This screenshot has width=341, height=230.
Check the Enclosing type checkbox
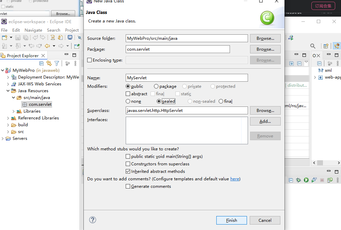coord(89,60)
